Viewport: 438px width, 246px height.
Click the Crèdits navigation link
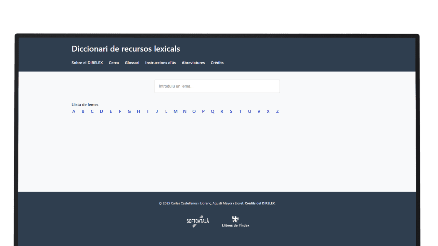pyautogui.click(x=217, y=63)
